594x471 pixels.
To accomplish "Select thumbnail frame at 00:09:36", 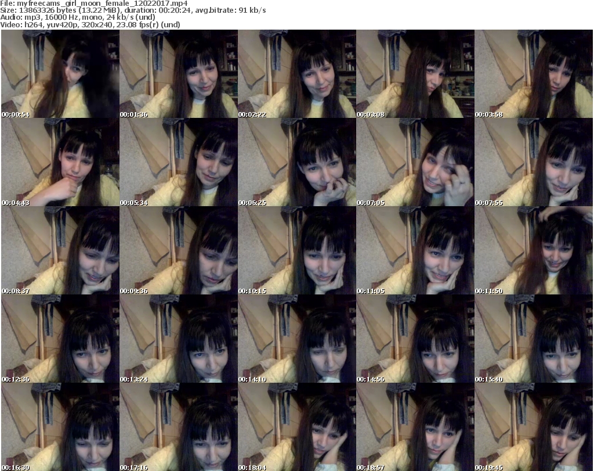I will (179, 251).
